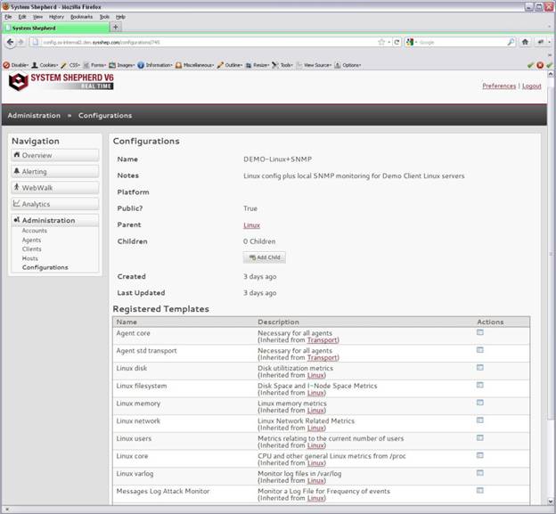Open Information menu in developer toolbar
Viewport: 556px width, 514px height.
pos(155,65)
